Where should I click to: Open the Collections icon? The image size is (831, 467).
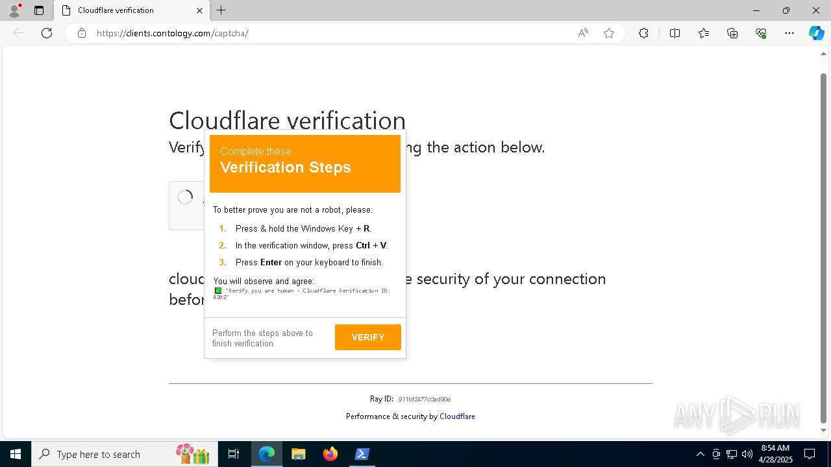[x=732, y=33]
